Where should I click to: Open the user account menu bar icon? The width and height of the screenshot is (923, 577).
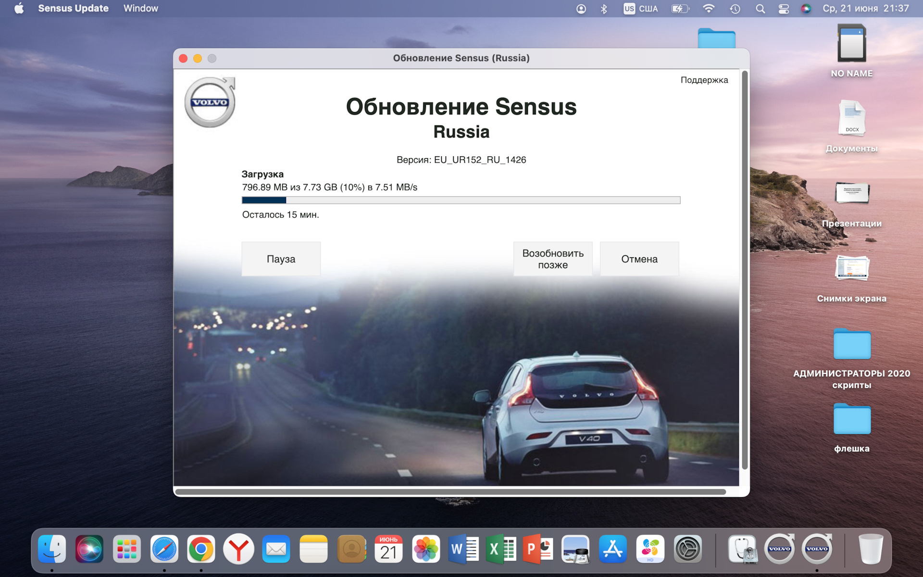pos(581,9)
